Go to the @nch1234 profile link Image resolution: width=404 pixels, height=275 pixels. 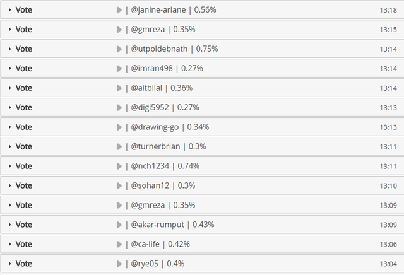click(x=150, y=167)
